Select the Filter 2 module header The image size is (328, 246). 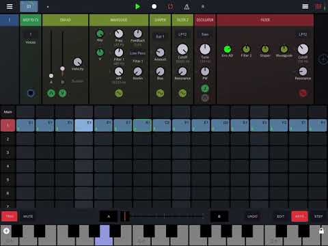click(182, 20)
